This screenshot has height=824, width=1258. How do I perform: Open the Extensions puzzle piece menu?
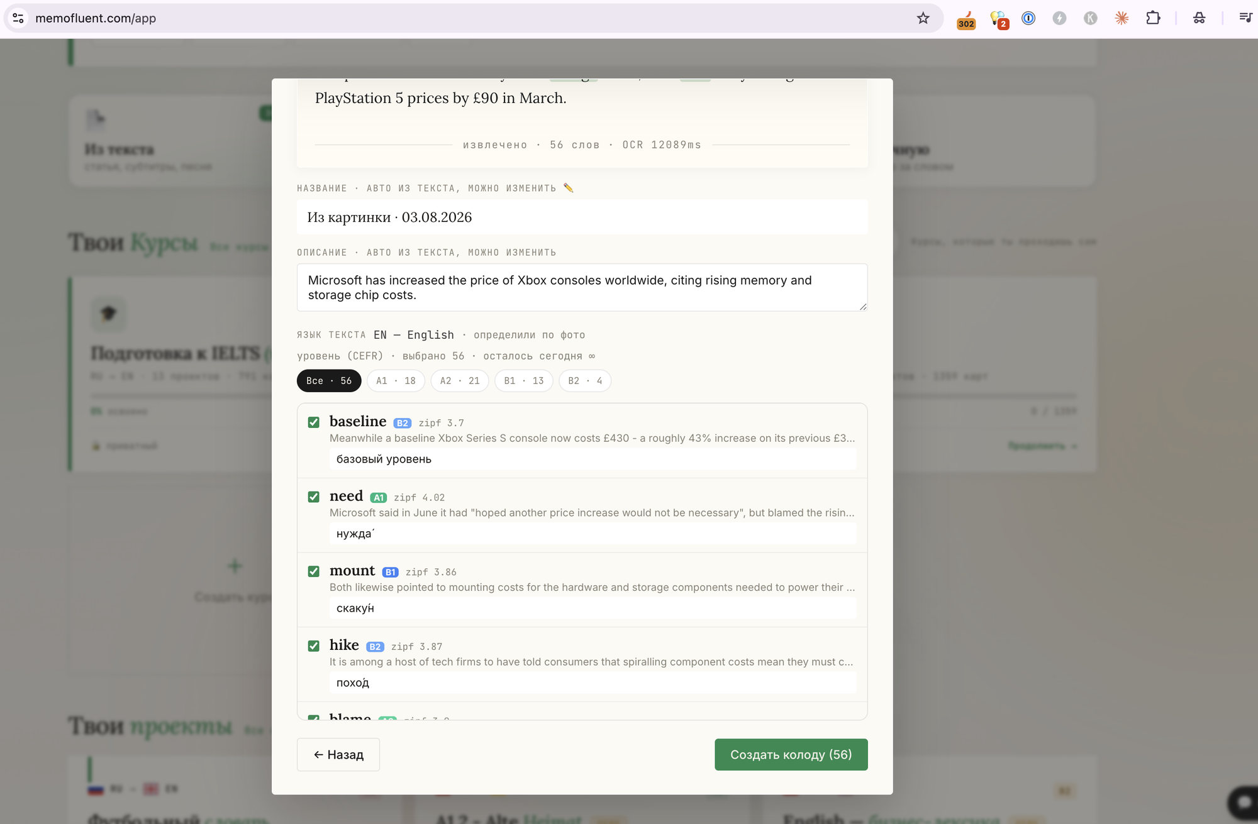tap(1153, 18)
